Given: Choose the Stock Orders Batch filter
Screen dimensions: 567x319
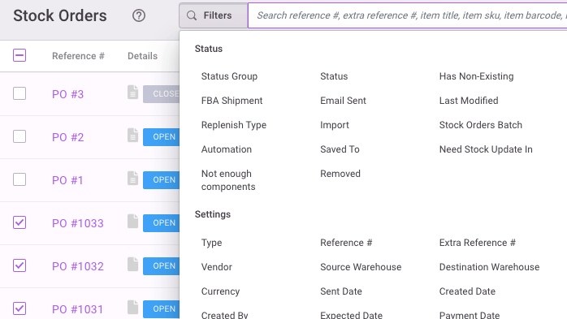Looking at the screenshot, I should coord(481,125).
